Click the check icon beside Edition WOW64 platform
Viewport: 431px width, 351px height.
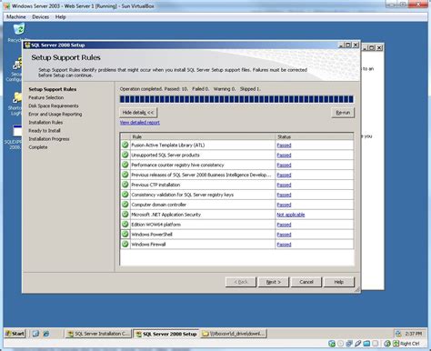125,225
